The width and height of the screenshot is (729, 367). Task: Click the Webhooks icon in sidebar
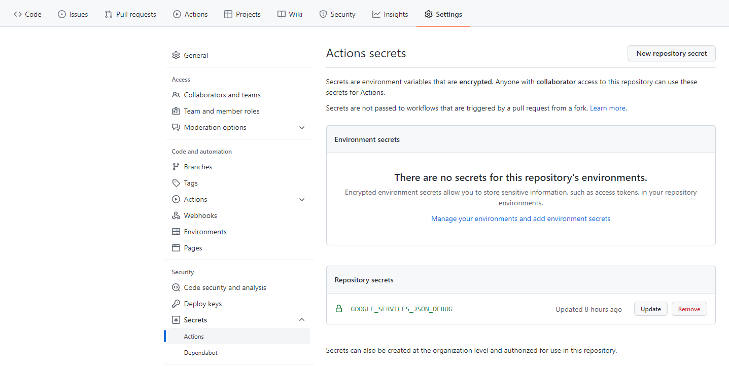tap(176, 215)
